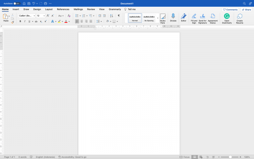Save the document with the disk icon
Screen dimensions: 254x159
29,3
